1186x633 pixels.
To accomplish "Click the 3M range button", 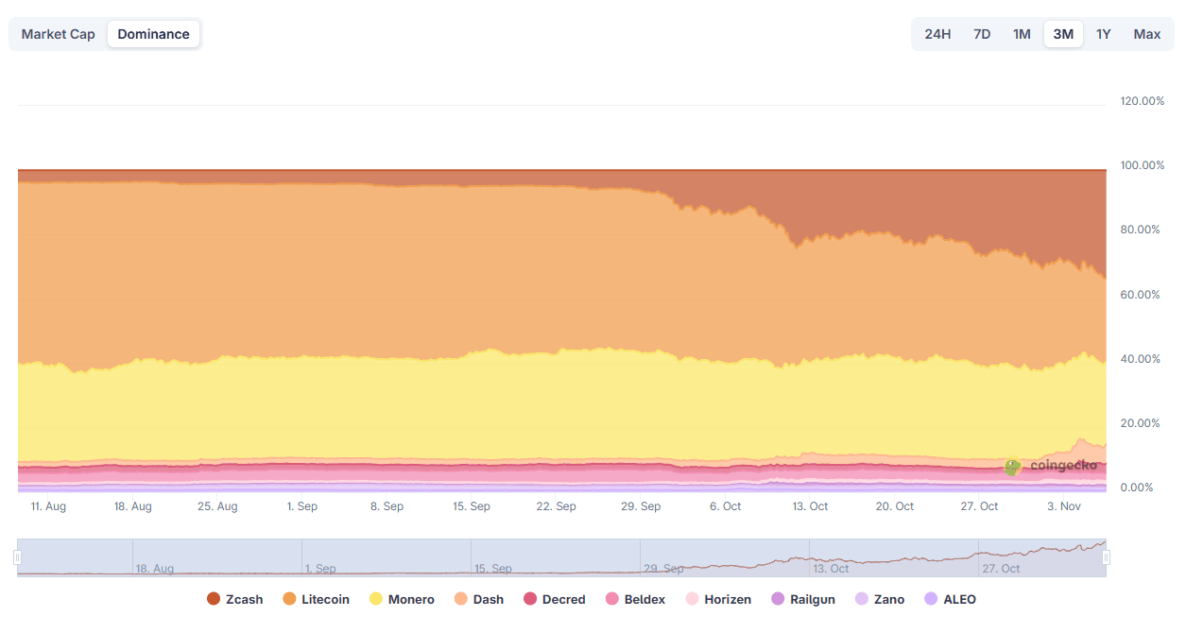I will [x=1063, y=34].
